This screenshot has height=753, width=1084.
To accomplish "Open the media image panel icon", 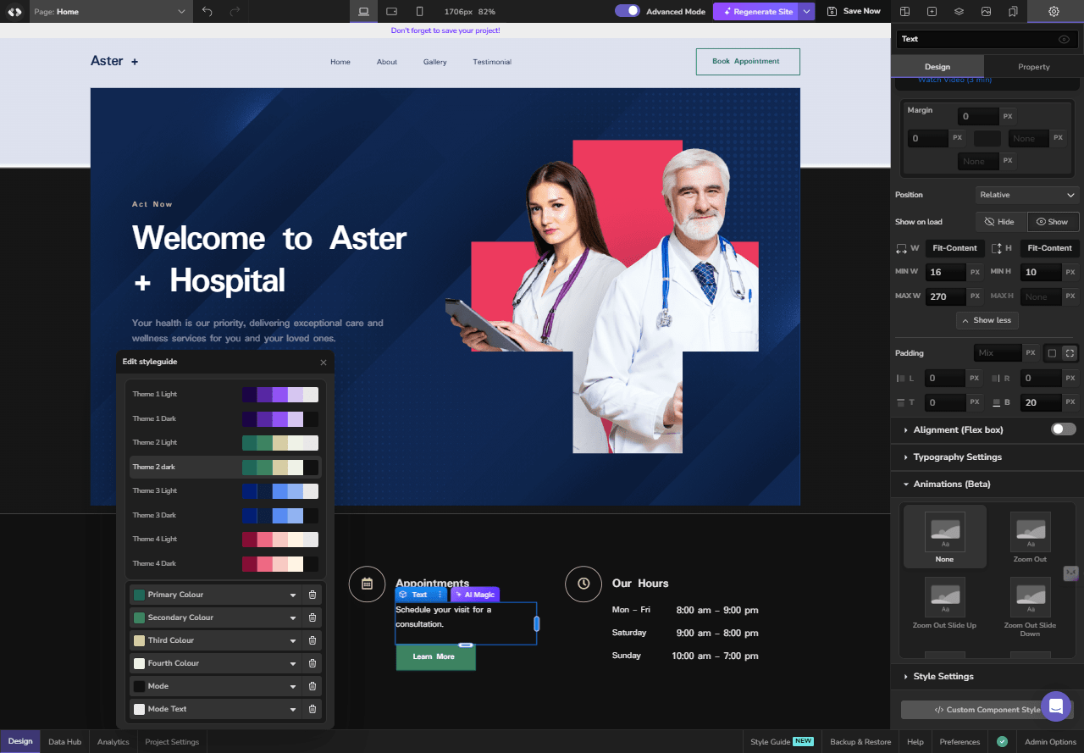I will 986,11.
